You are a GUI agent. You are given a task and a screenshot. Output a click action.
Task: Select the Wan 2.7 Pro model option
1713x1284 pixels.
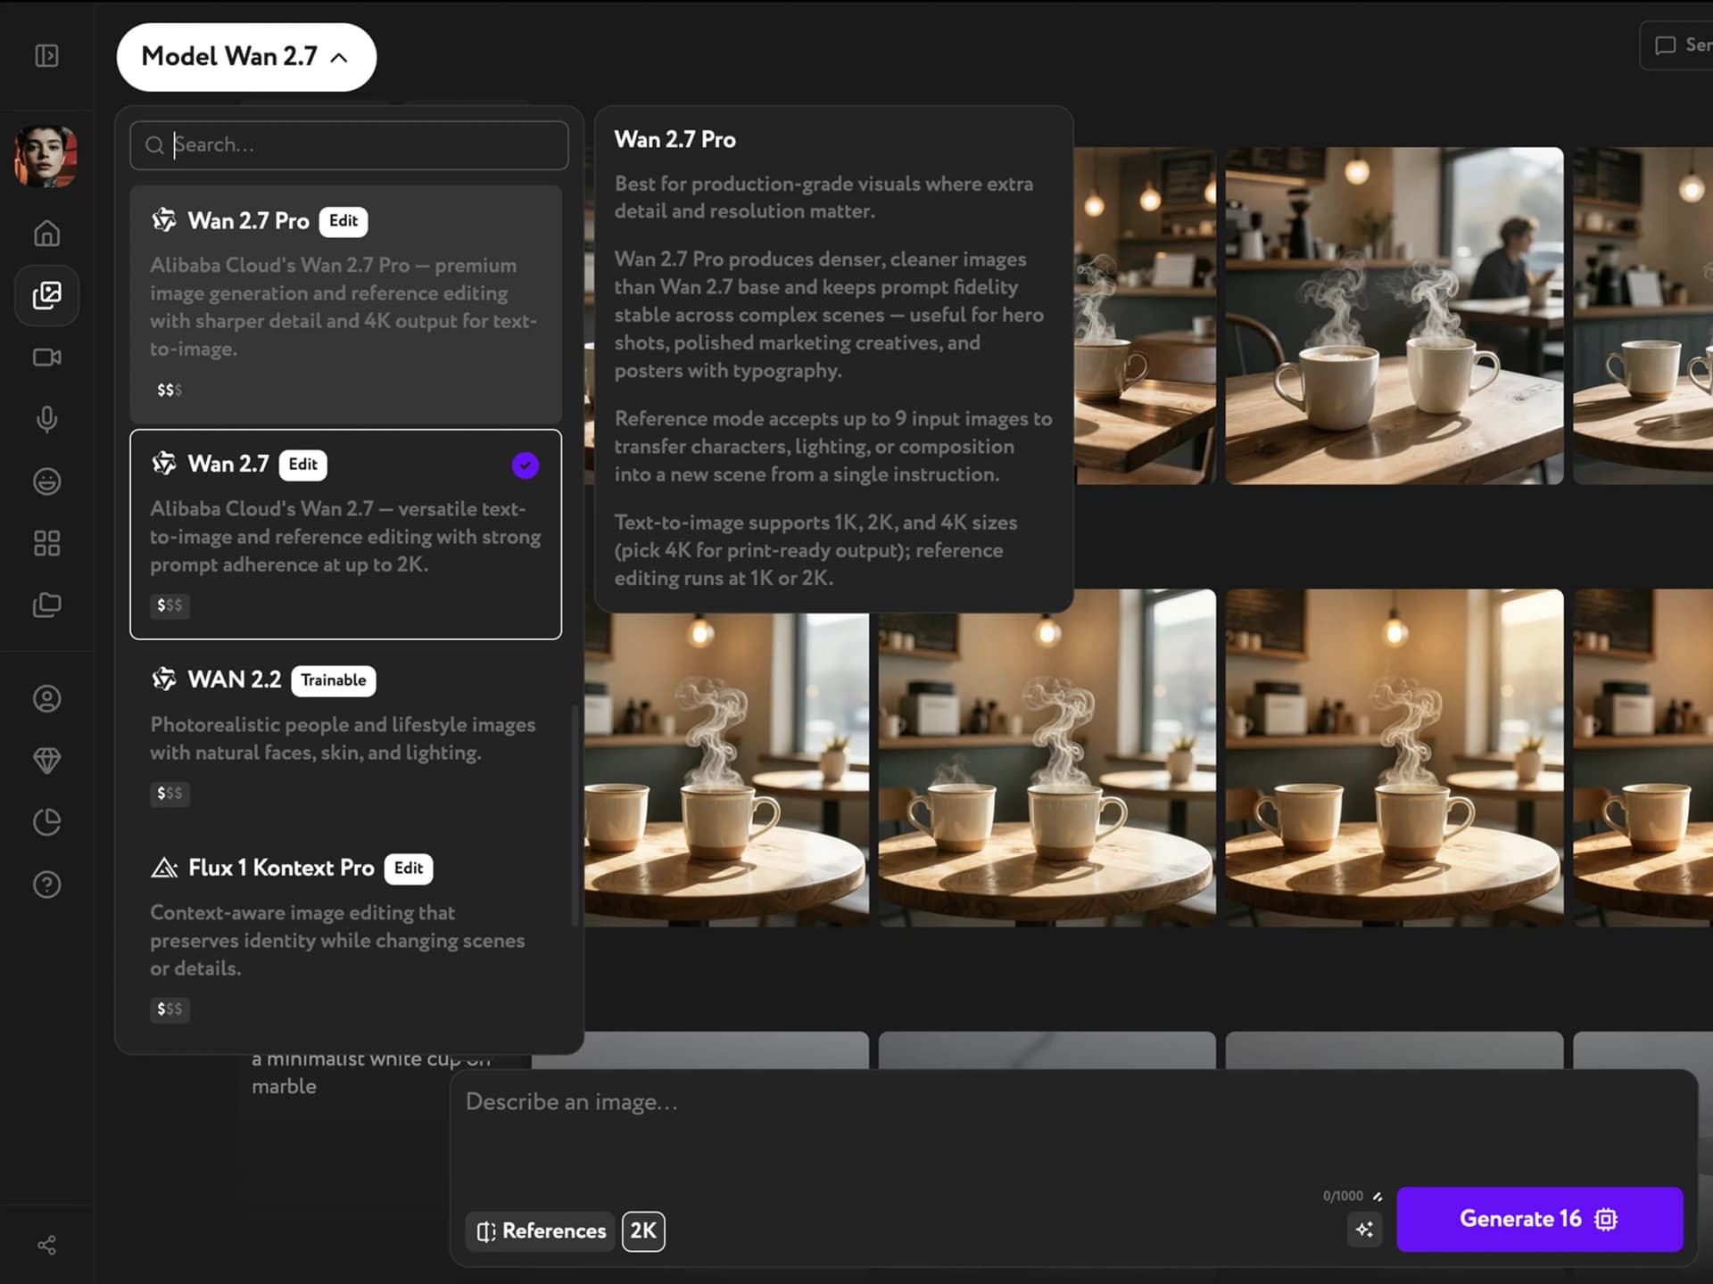[x=345, y=304]
